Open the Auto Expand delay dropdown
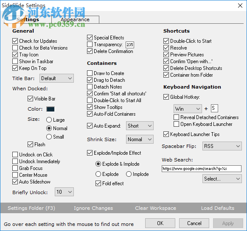Screen dimensions: 247x231 (x=140, y=126)
